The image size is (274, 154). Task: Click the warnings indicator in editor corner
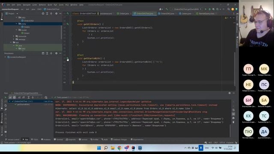[x=226, y=18]
